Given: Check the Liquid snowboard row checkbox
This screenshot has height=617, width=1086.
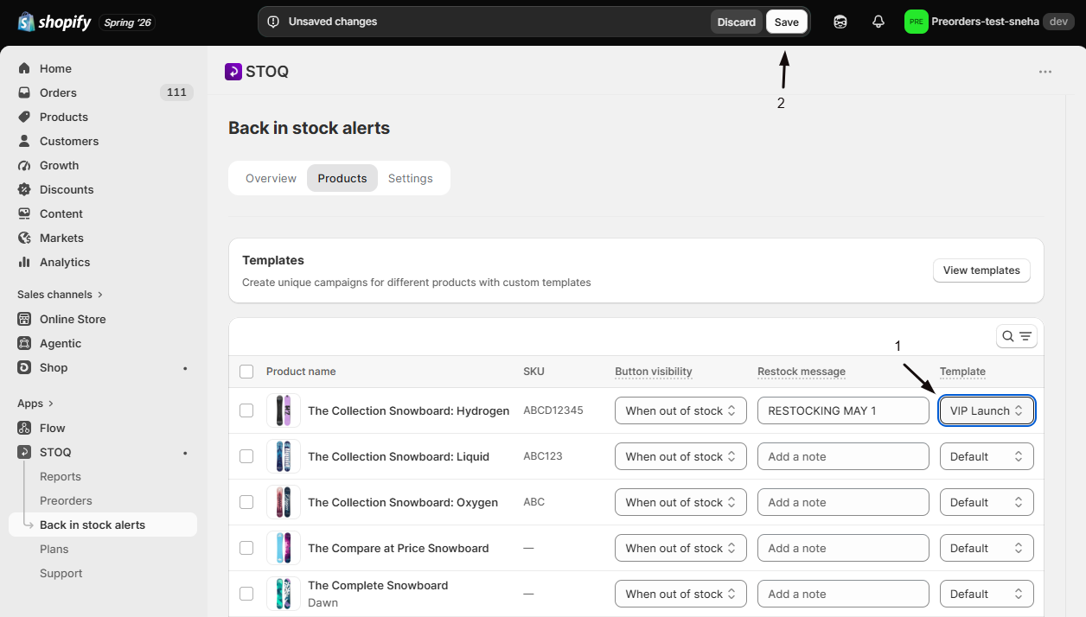Looking at the screenshot, I should click(246, 456).
